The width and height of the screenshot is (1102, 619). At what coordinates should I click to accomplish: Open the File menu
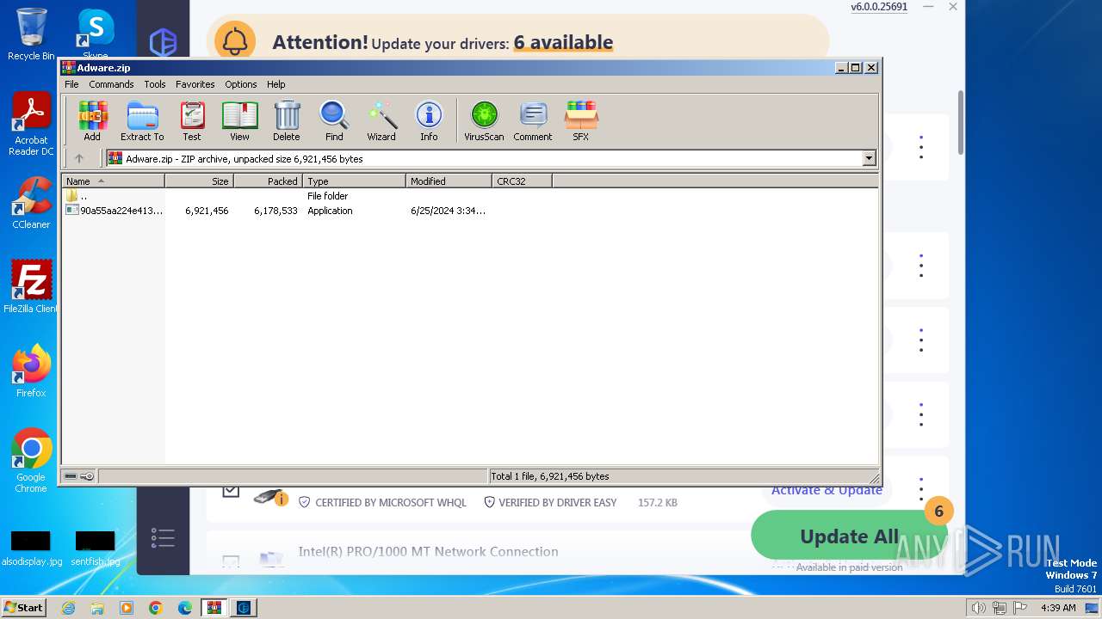(x=71, y=84)
